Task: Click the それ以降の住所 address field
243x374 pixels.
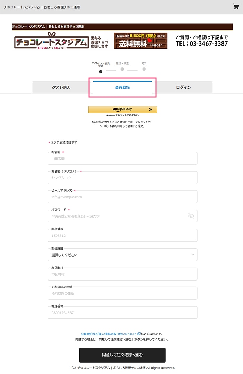Action: coord(122,293)
